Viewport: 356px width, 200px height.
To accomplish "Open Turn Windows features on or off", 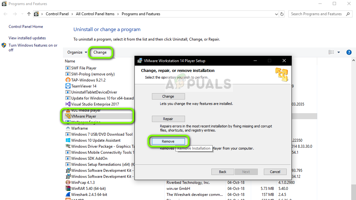I will point(33,48).
